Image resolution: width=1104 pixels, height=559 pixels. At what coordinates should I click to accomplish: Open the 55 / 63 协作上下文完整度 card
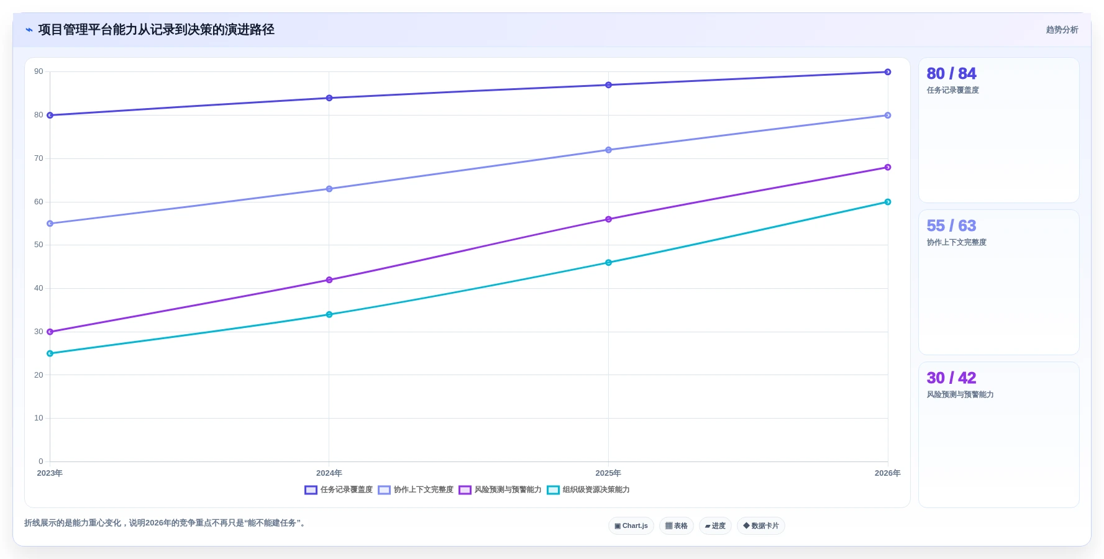coord(998,283)
